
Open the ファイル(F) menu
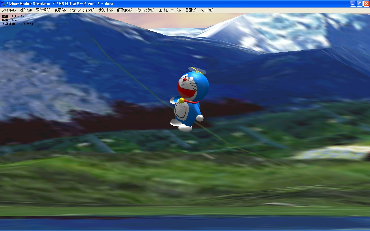9,10
